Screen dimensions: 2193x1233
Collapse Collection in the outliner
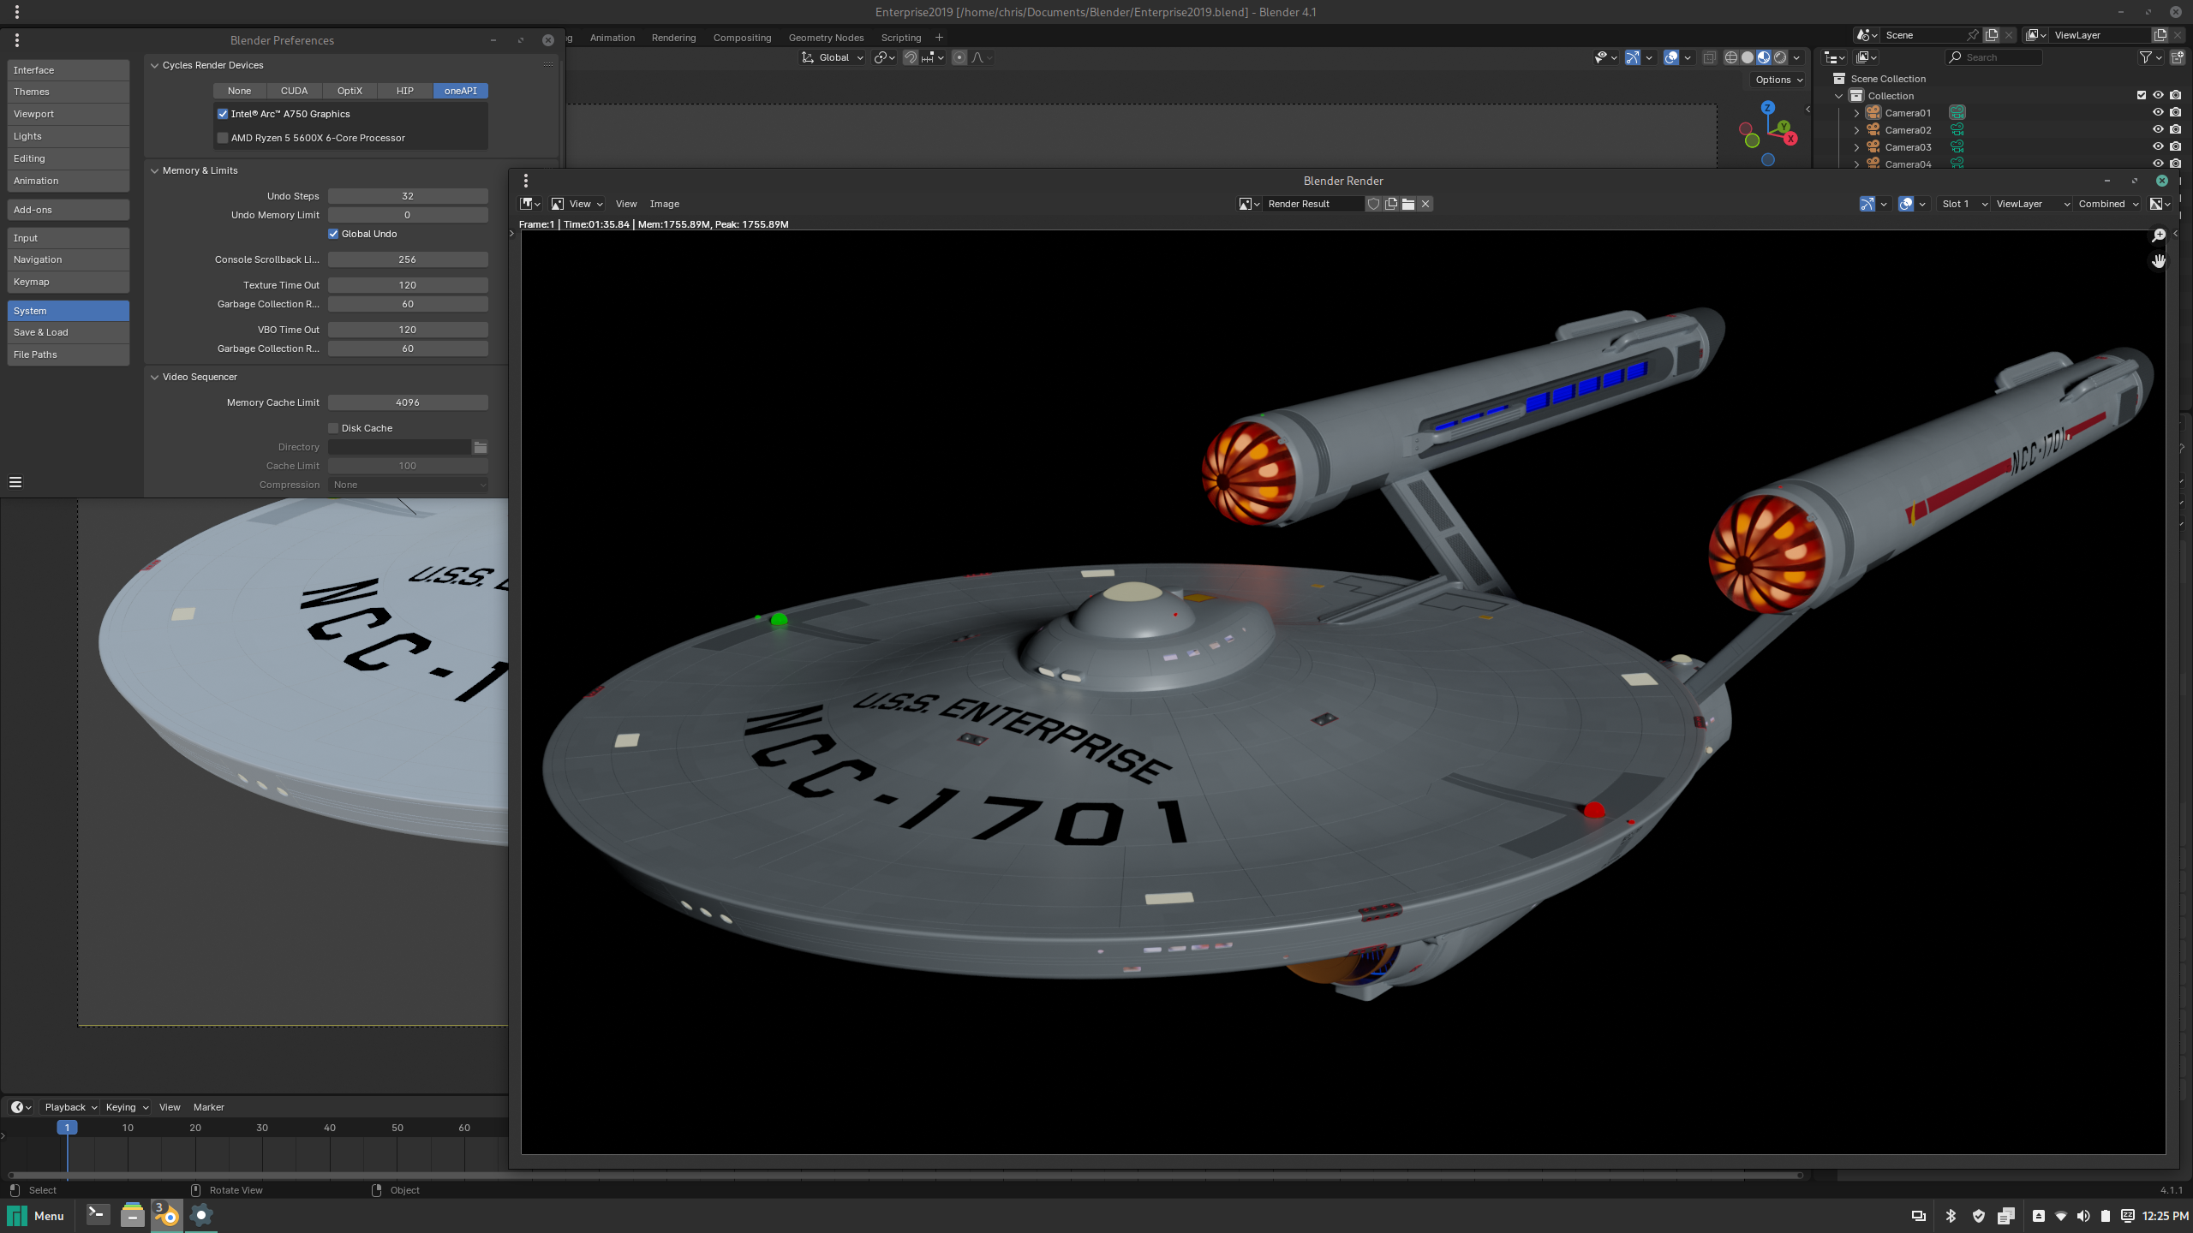(1839, 95)
